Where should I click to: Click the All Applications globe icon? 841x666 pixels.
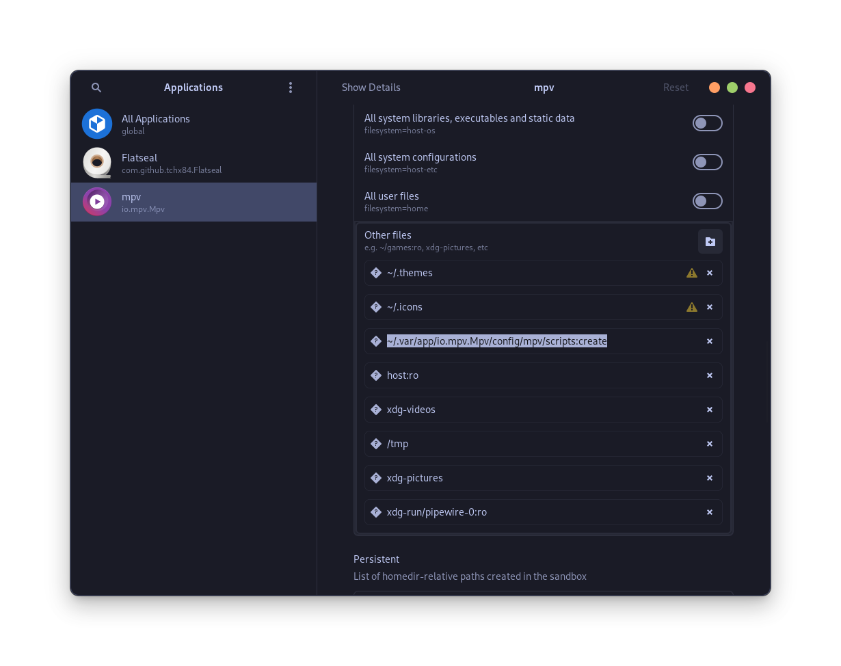point(97,124)
